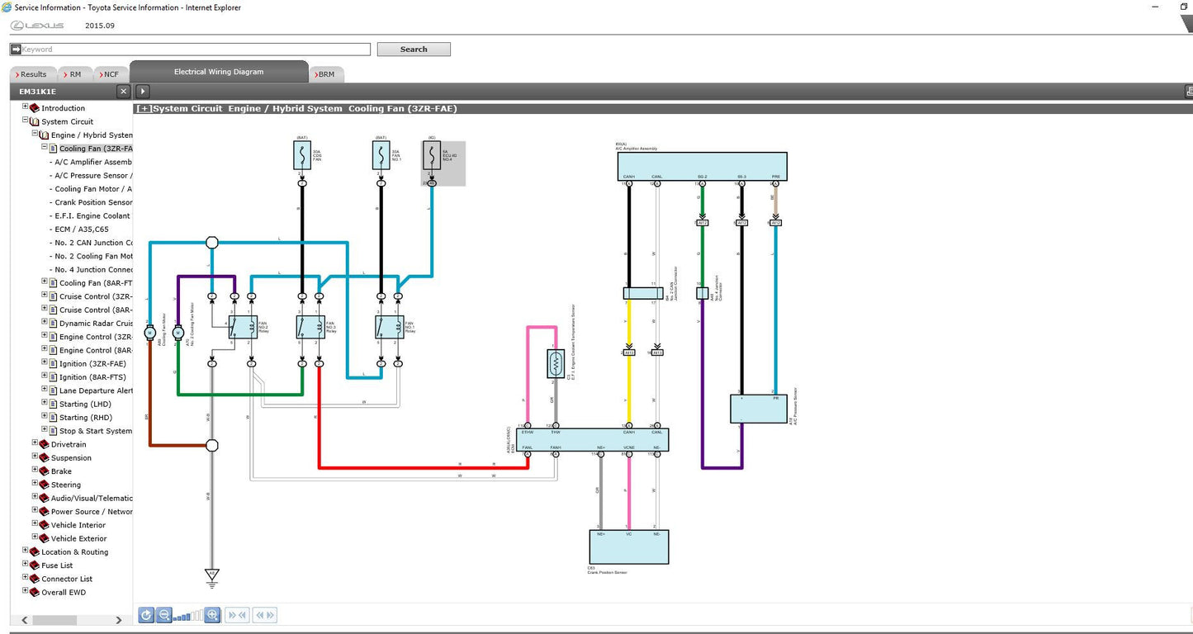Expand the Fuse List section

pyautogui.click(x=26, y=565)
